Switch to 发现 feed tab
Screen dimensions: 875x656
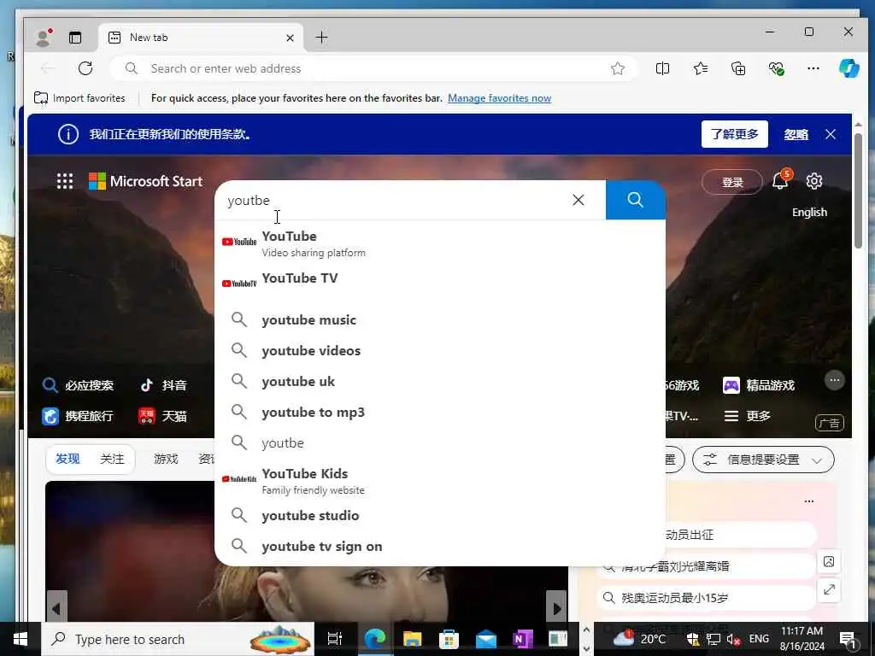pos(68,459)
